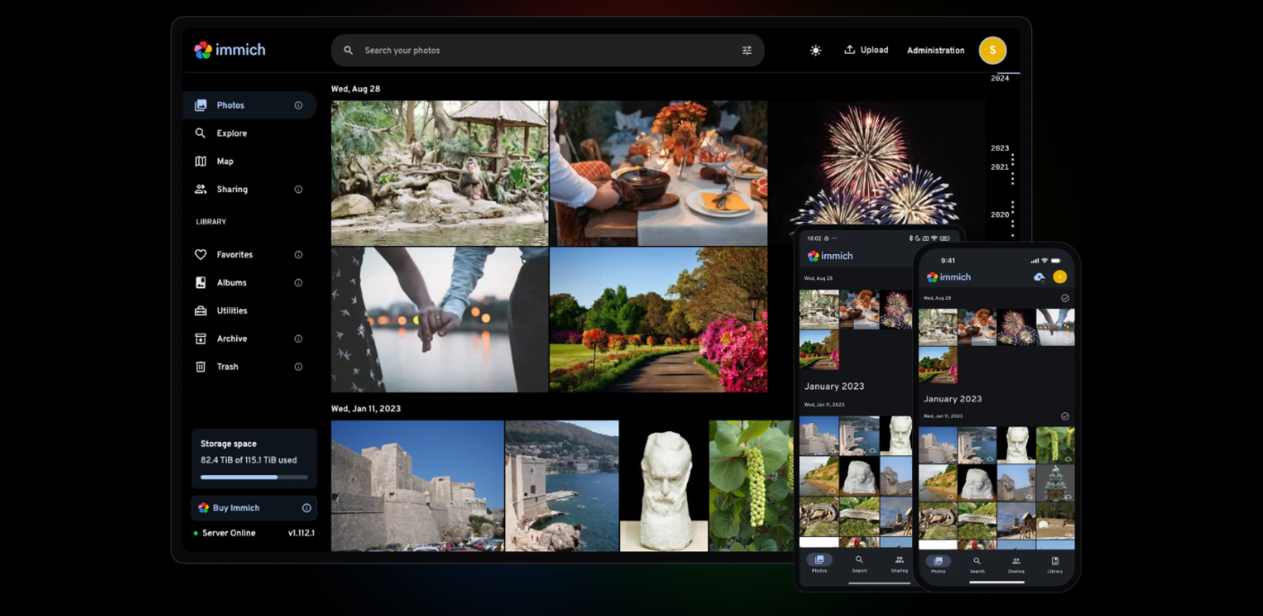1263x616 pixels.
Task: Jump to 2023 on the timeline scrubber
Action: 999,148
